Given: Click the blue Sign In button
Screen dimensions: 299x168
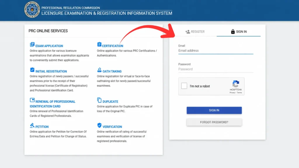Looking at the screenshot, I should pyautogui.click(x=214, y=110).
